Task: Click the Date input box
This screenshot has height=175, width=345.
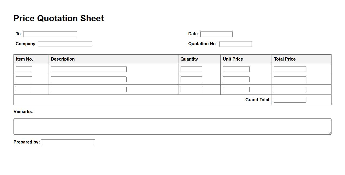Action: pyautogui.click(x=216, y=34)
